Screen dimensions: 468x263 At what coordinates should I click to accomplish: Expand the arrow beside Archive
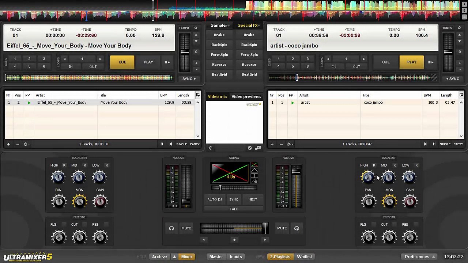tap(174, 257)
